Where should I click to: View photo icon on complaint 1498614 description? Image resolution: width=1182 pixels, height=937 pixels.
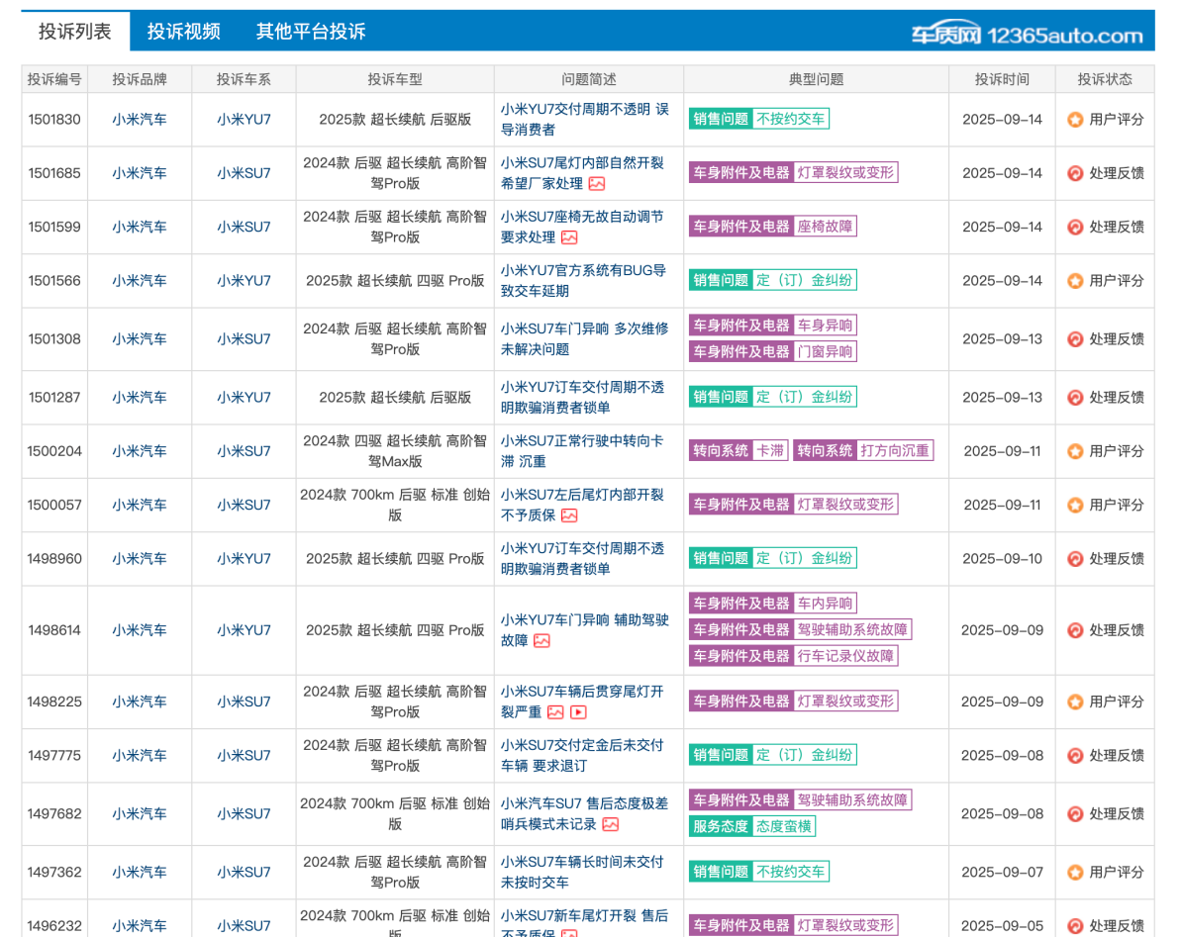[542, 641]
